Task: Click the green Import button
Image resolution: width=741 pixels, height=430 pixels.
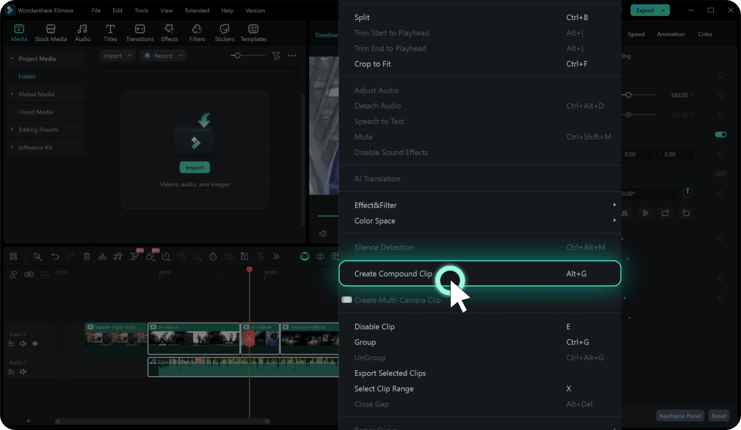Action: (x=195, y=168)
